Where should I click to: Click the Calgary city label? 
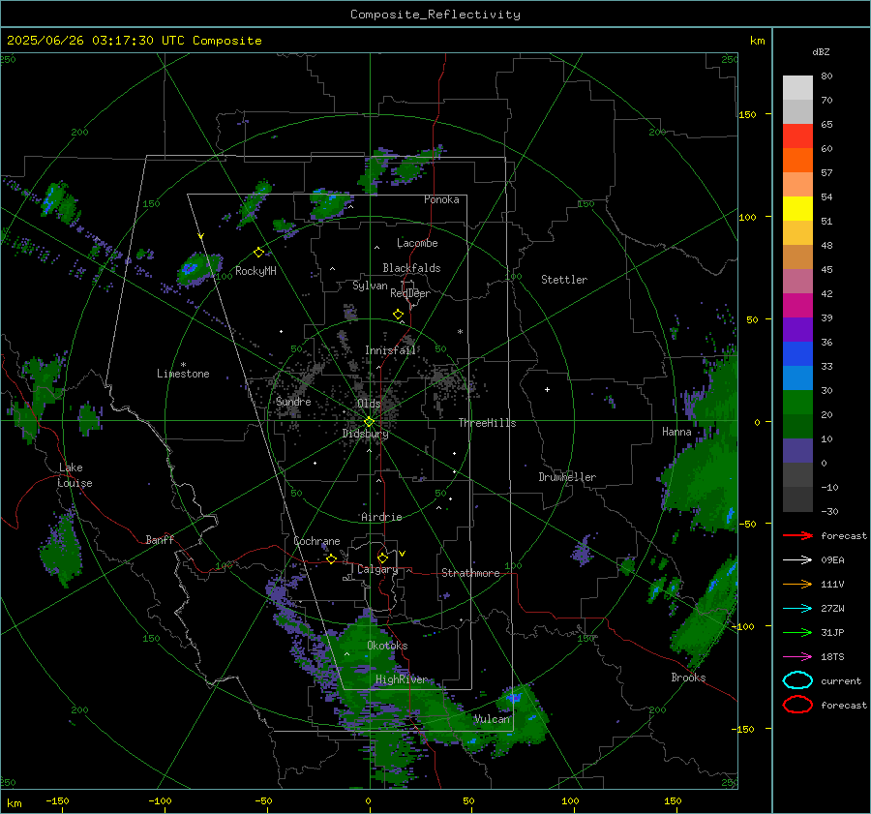pos(377,569)
